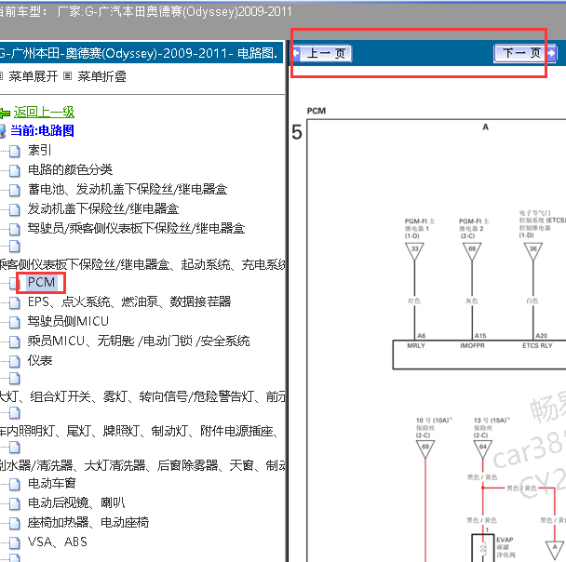This screenshot has width=566, height=562.
Task: Click page icon beside 乘员MICU entry
Action: 15,342
